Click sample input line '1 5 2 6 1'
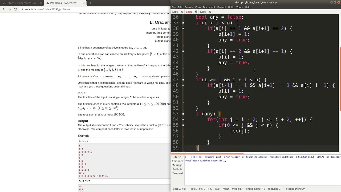 coord(85,152)
